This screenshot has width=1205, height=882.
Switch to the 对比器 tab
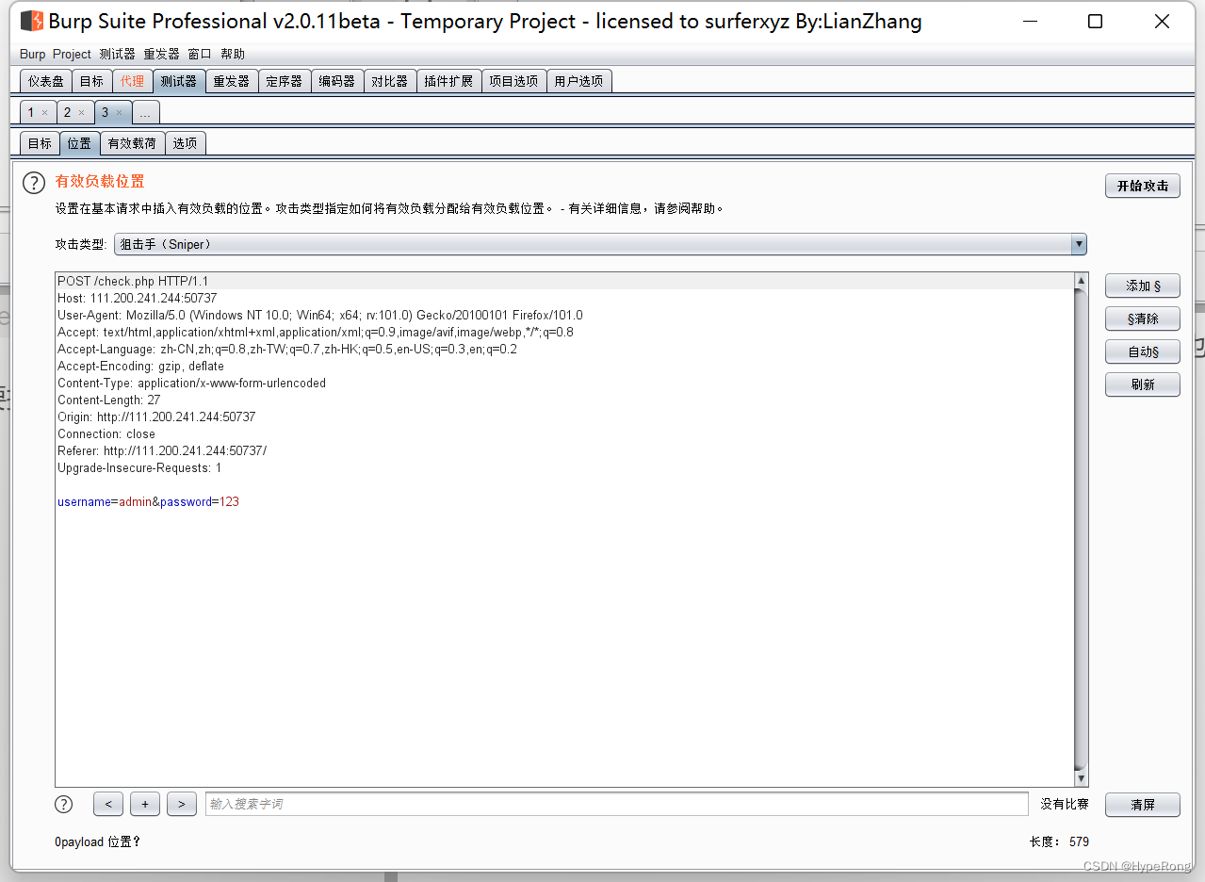pyautogui.click(x=389, y=81)
